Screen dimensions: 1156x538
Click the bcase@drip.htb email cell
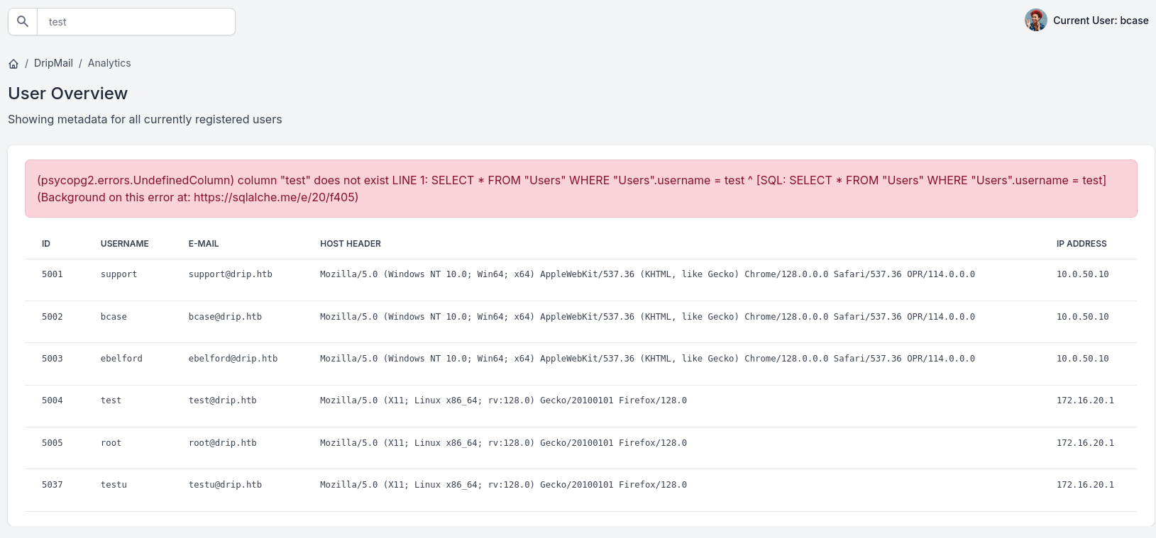[225, 317]
